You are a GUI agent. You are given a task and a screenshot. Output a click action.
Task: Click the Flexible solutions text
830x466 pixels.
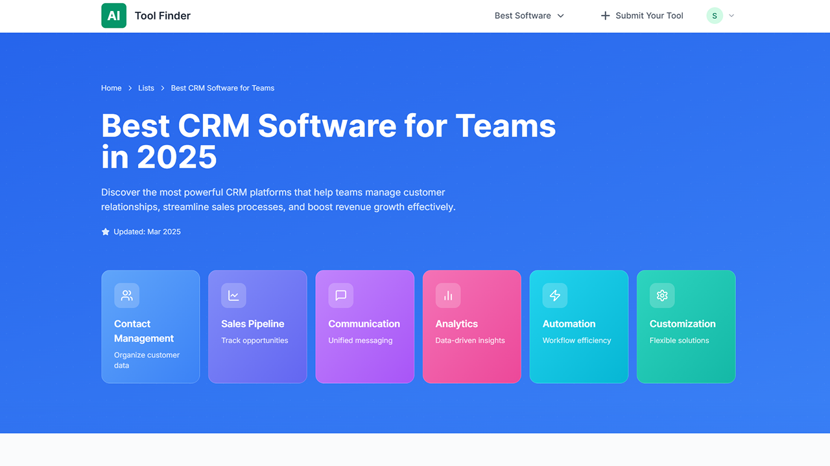(x=679, y=340)
